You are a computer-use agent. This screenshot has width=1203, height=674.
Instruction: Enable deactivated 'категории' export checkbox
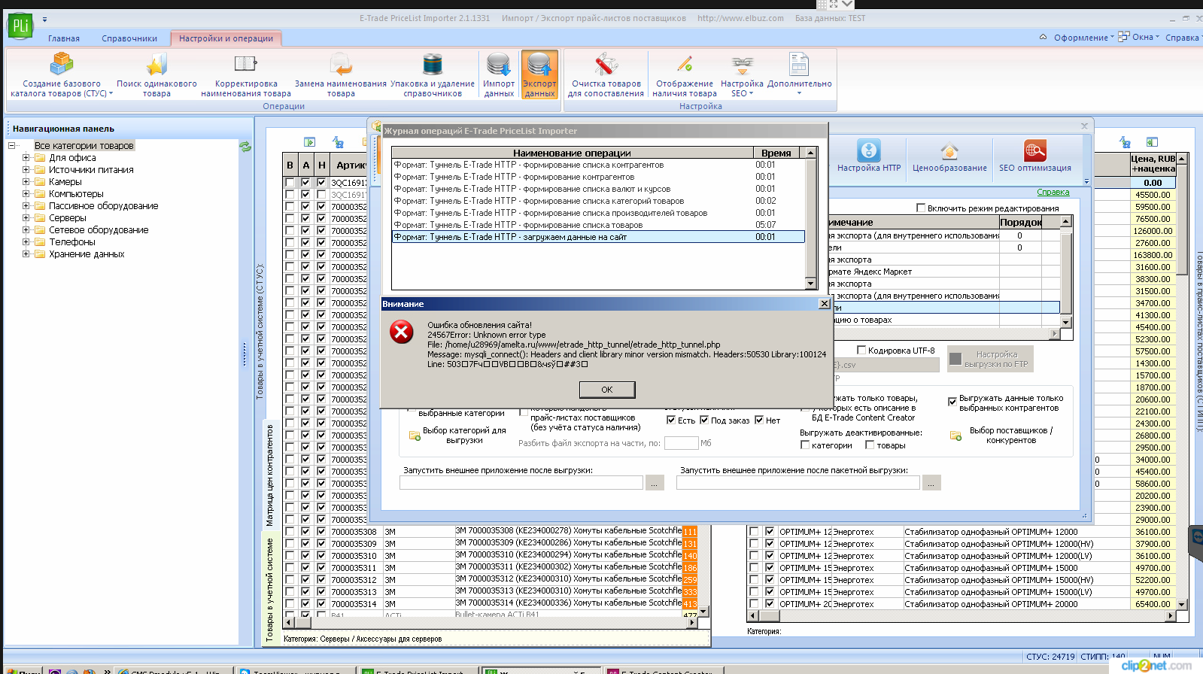(x=805, y=445)
